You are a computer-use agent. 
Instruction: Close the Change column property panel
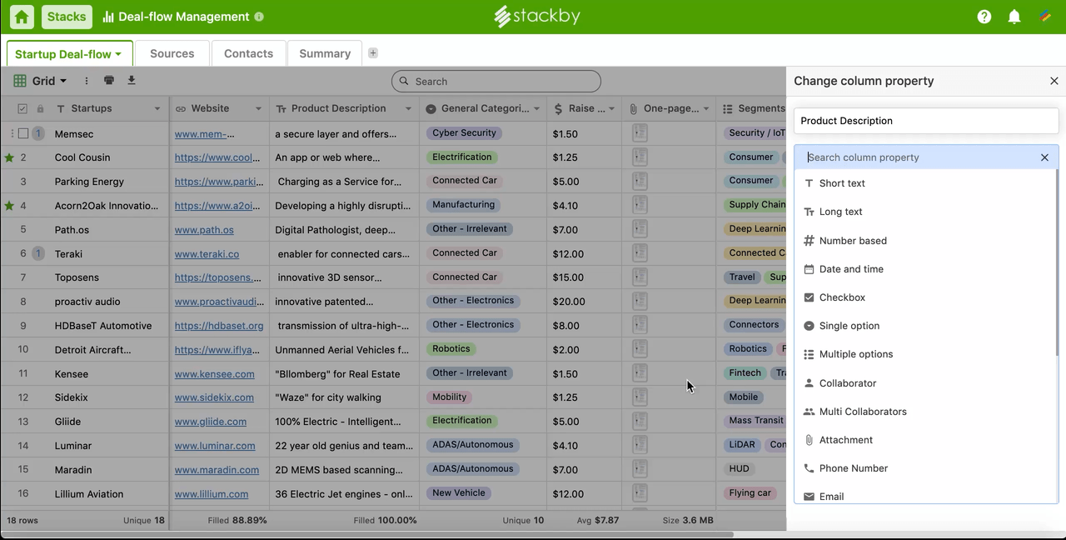point(1054,81)
